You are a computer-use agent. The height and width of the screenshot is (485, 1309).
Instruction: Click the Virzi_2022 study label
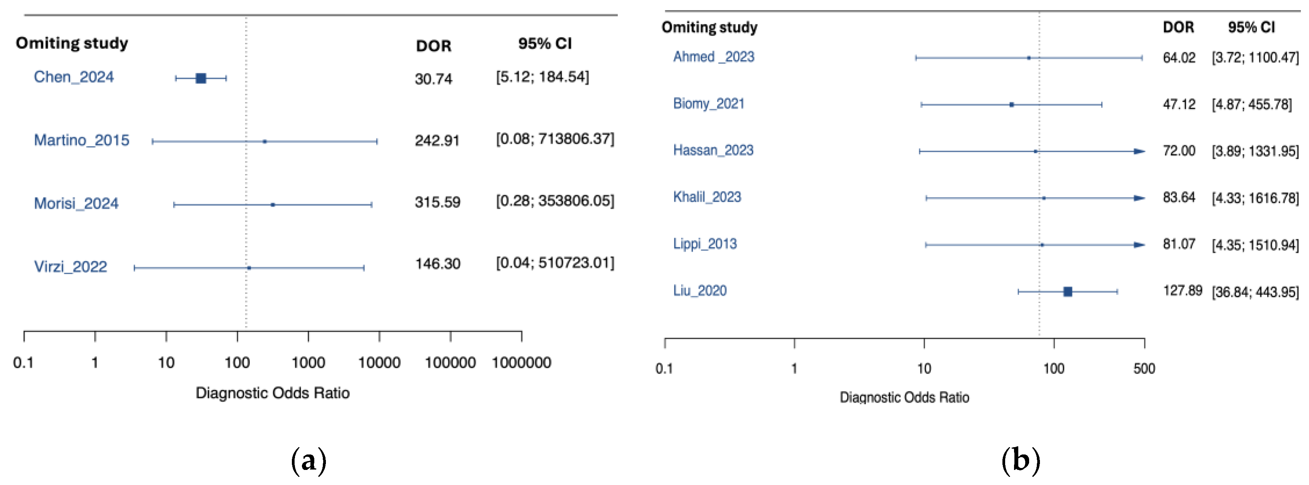[71, 267]
